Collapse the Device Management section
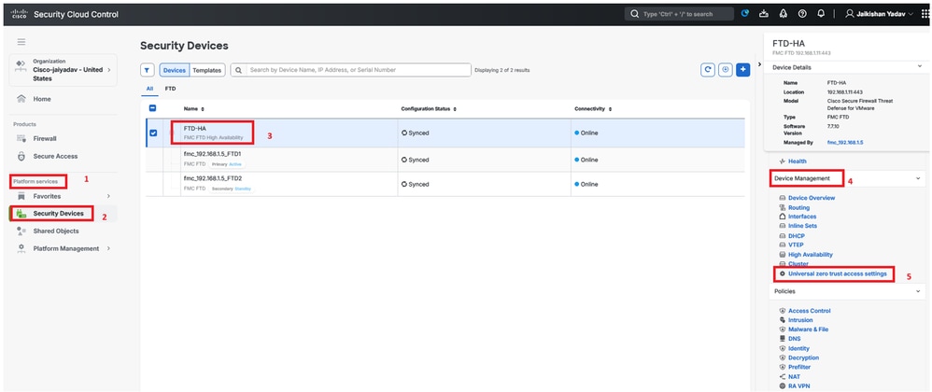932x392 pixels. pyautogui.click(x=919, y=177)
